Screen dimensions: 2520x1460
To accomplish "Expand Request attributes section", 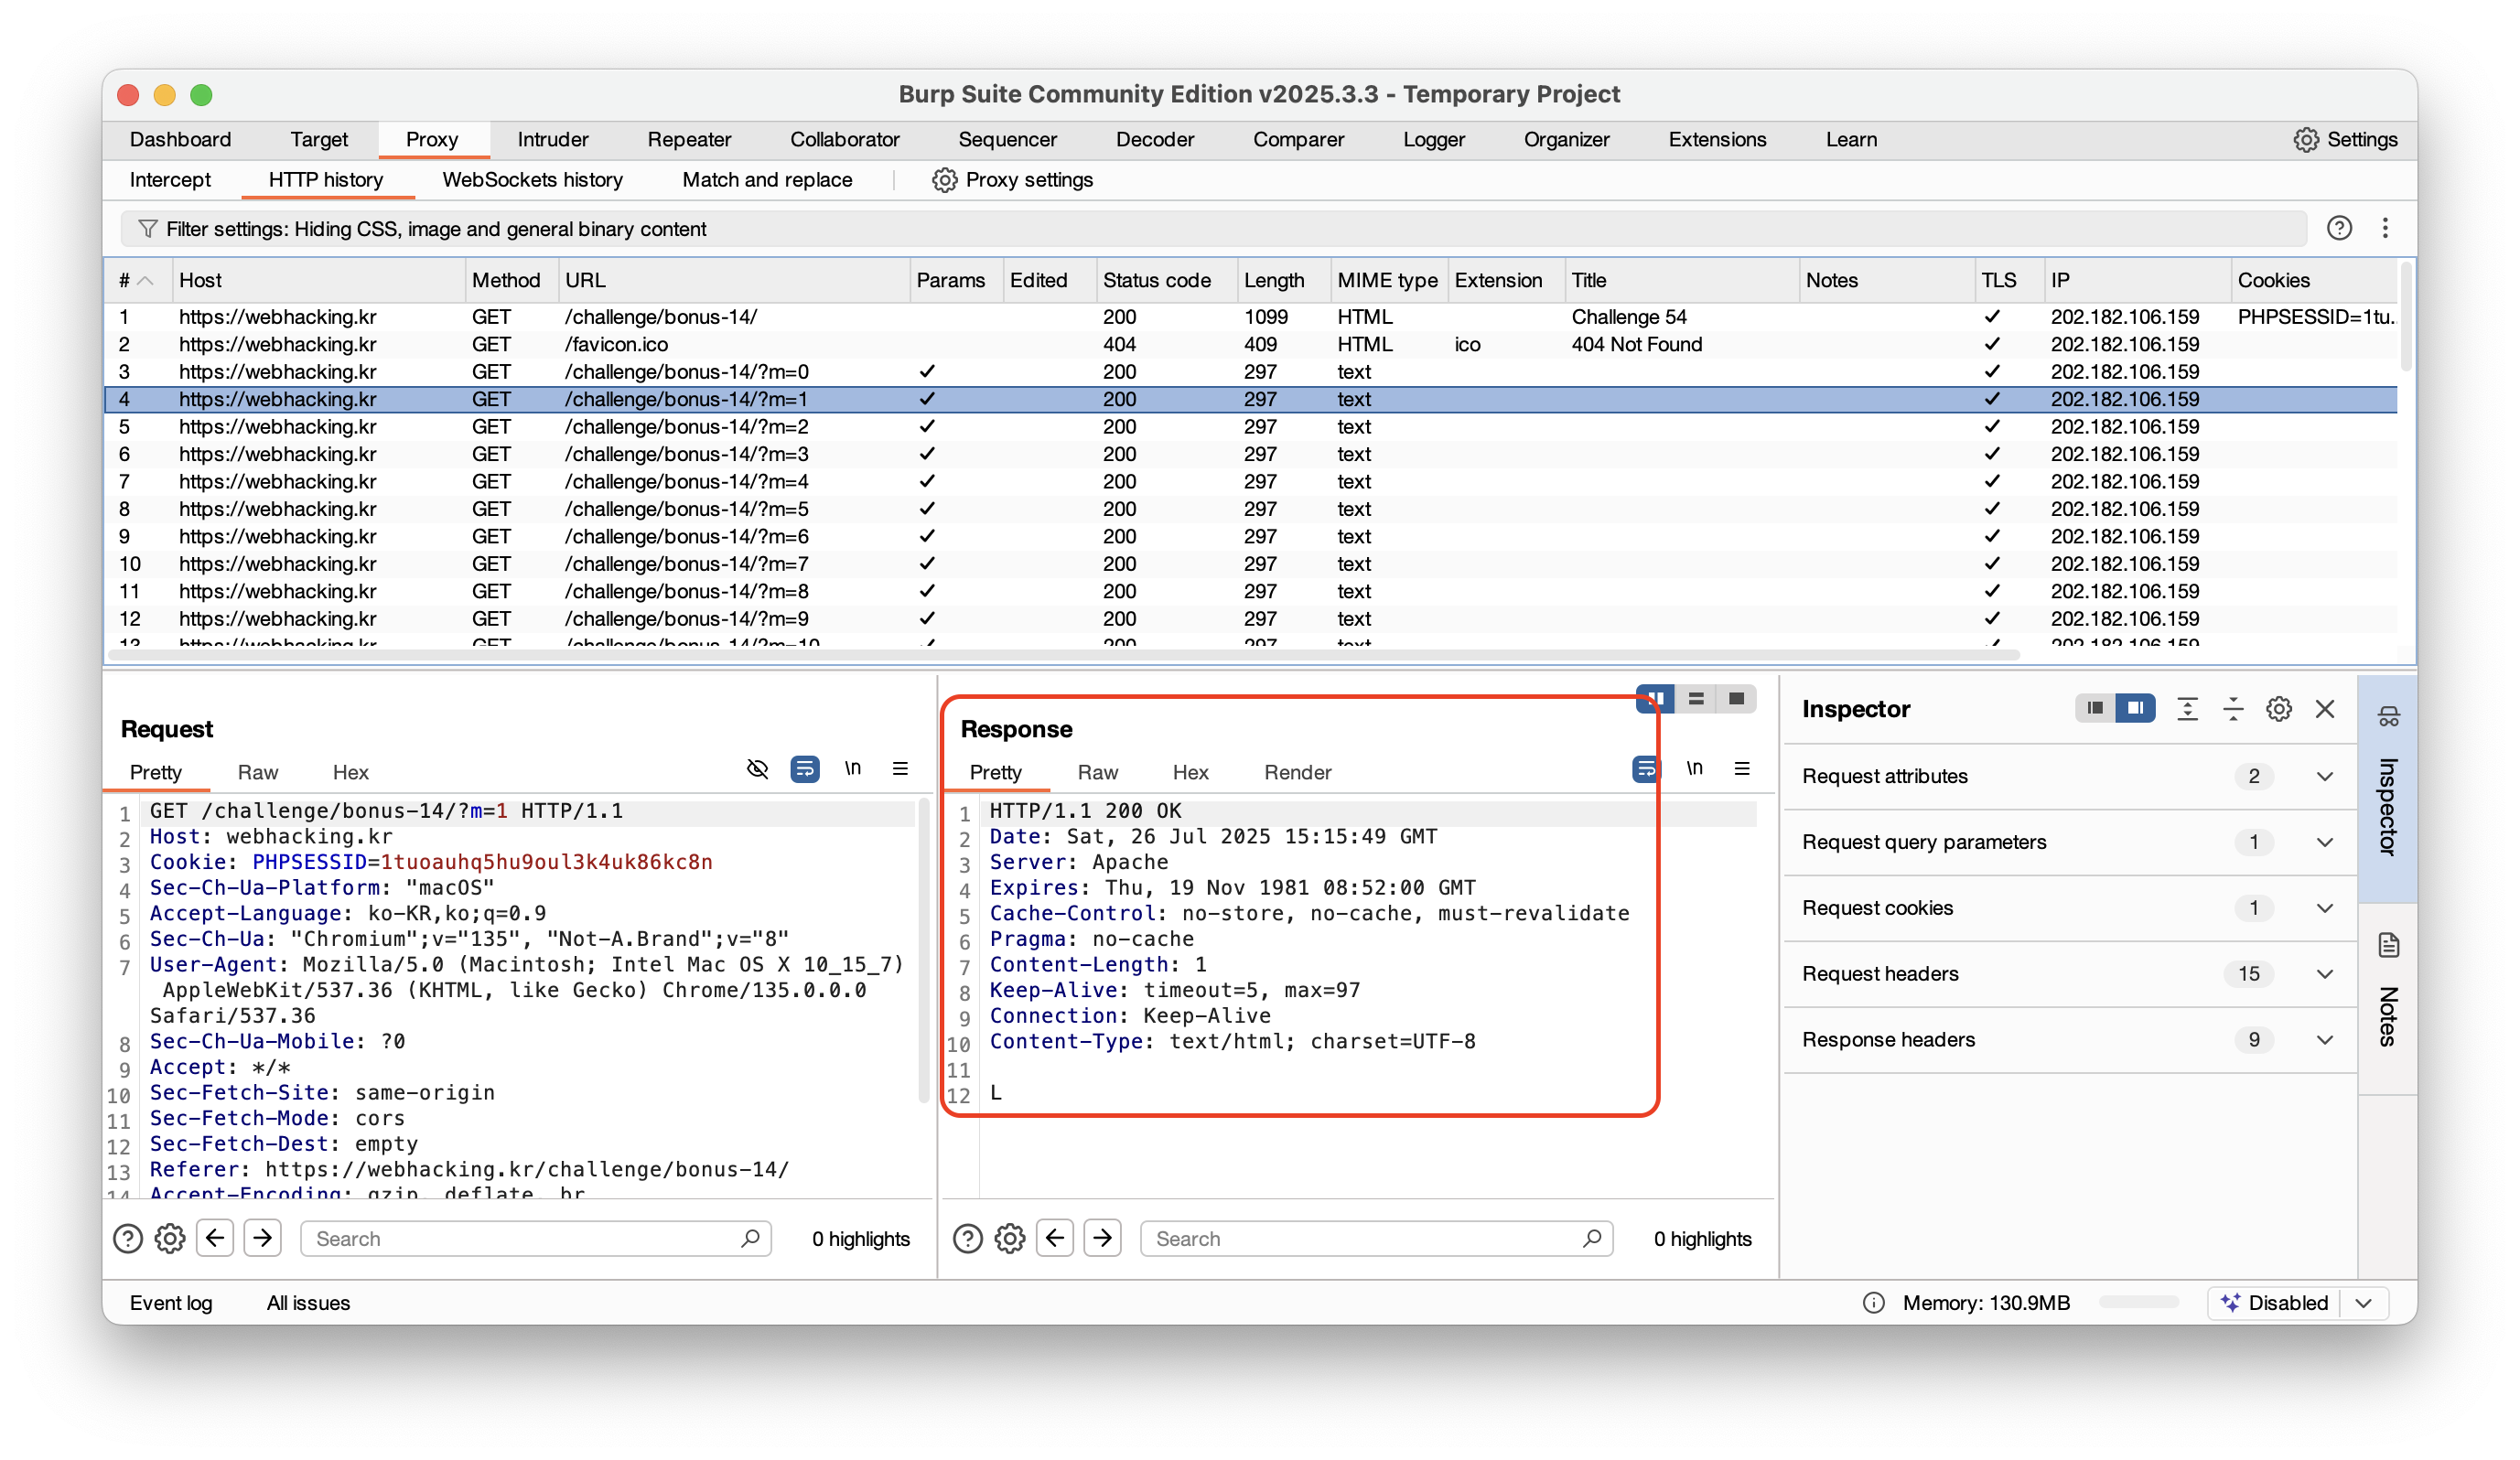I will (x=2324, y=776).
